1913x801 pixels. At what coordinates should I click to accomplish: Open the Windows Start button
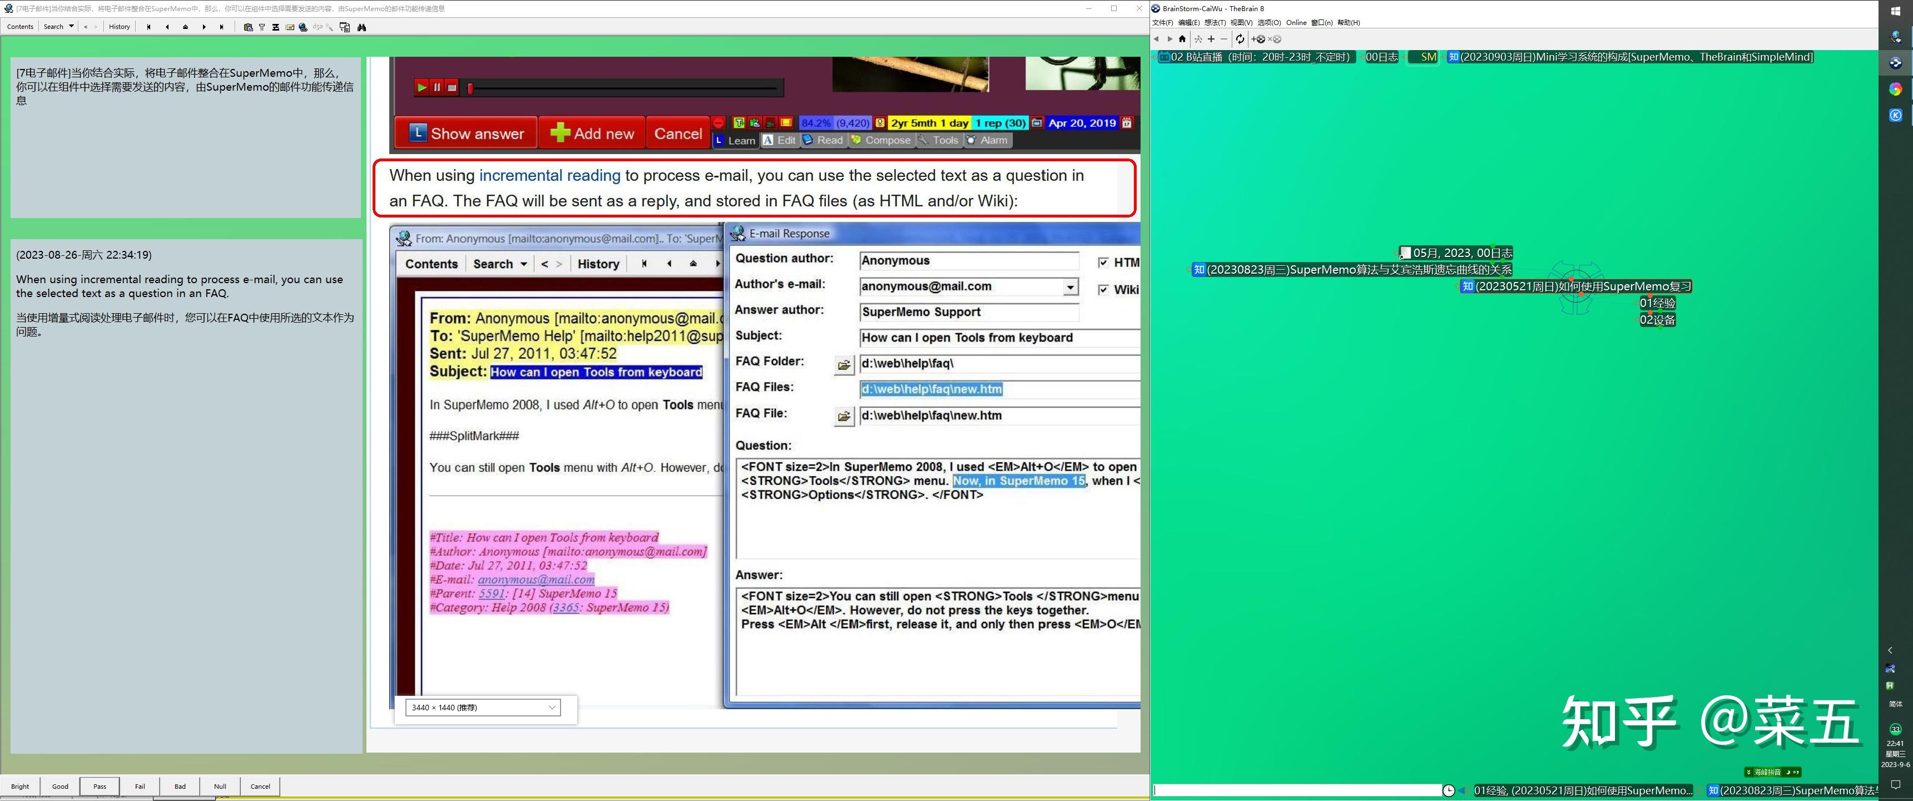pos(1895,11)
